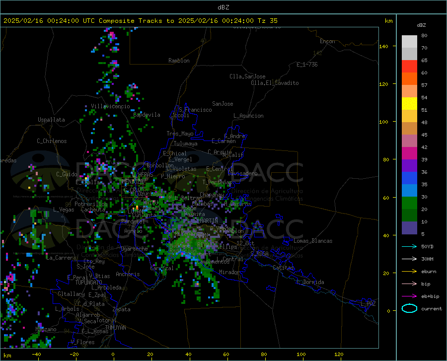The image size is (447, 361).
Task: Click the Cacheuta place label
Action: [93, 210]
